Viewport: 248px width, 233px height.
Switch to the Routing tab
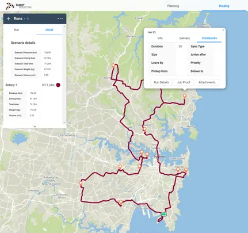(x=224, y=6)
